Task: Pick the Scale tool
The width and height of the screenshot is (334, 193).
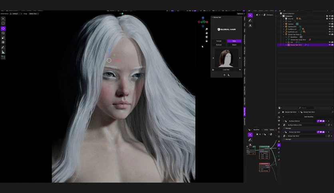Action: click(3, 37)
